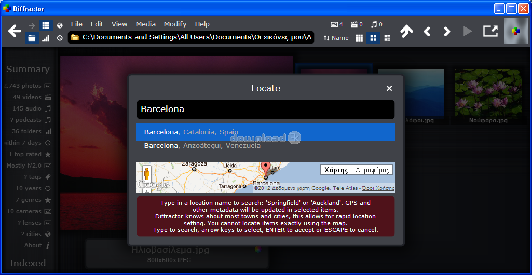
Task: Switch map to Χάρτης mode
Action: point(336,170)
